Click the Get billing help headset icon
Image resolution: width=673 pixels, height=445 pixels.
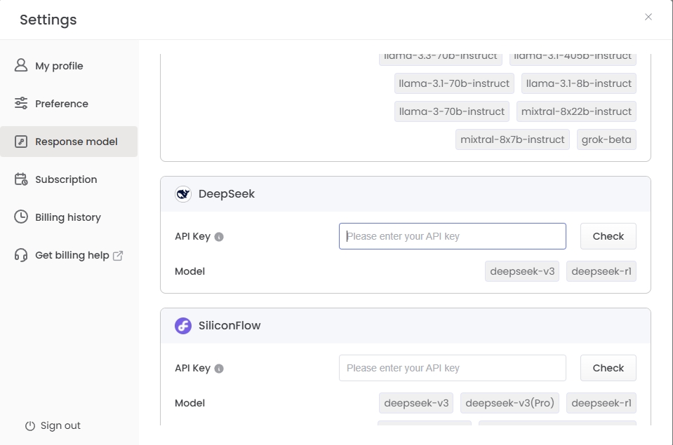(x=21, y=255)
